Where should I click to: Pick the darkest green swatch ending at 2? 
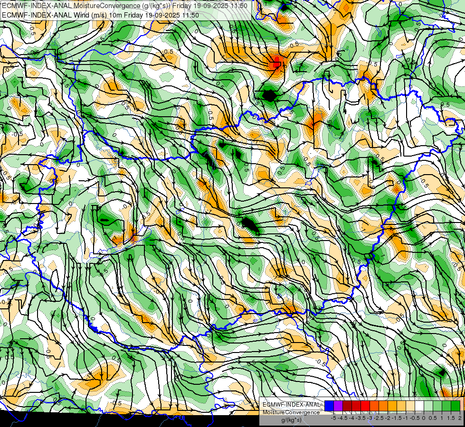[x=456, y=406]
